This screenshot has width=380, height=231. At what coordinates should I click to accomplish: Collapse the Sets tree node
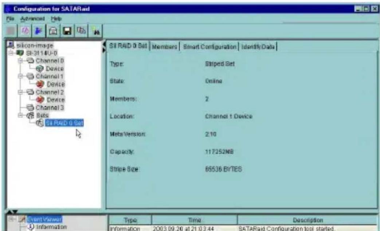21,115
